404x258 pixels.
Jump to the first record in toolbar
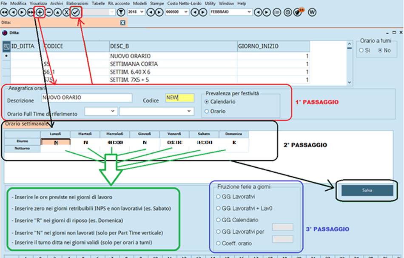[4, 12]
